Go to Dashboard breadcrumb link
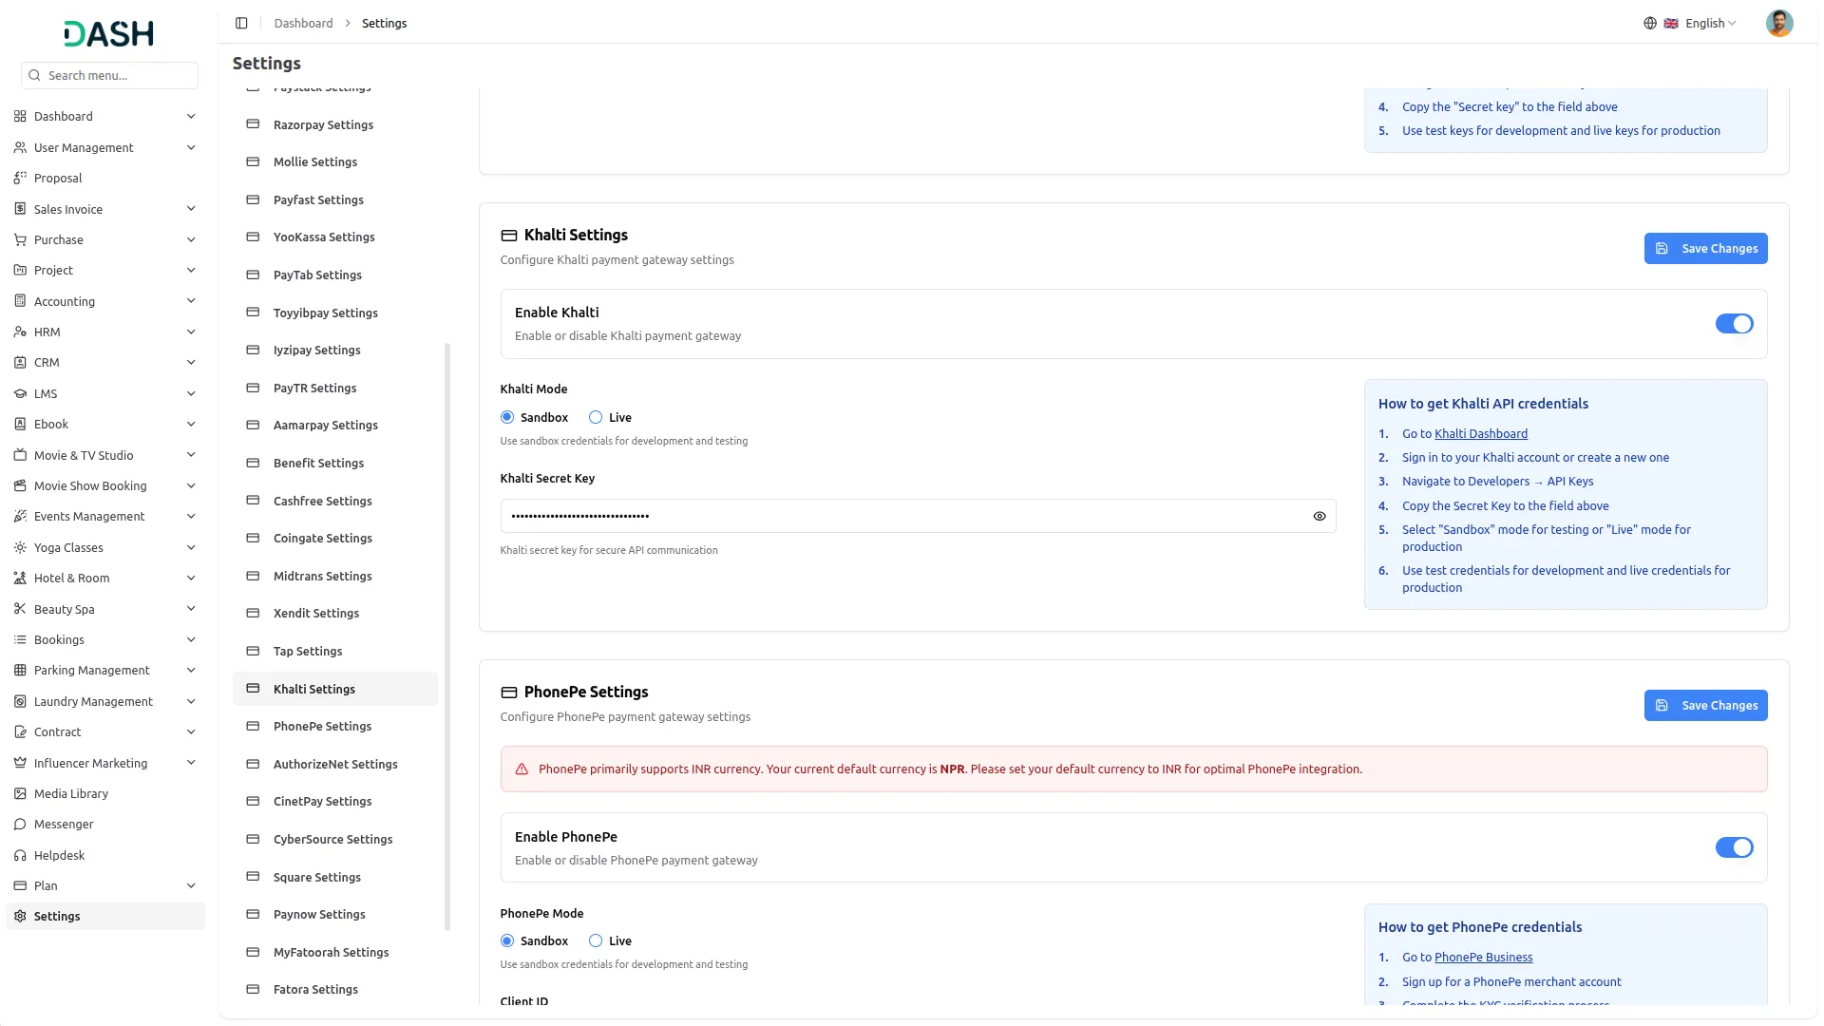 pyautogui.click(x=303, y=23)
